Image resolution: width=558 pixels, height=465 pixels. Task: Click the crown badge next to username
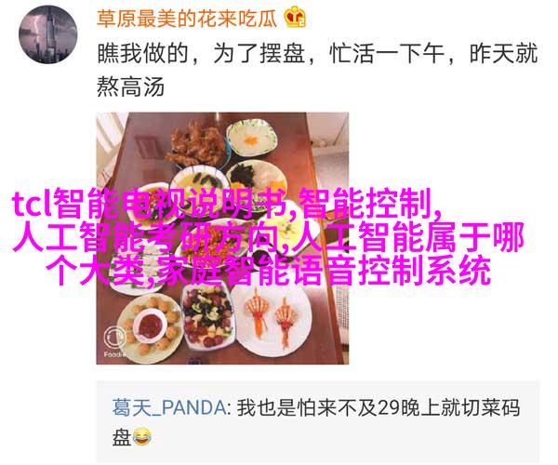pyautogui.click(x=296, y=17)
